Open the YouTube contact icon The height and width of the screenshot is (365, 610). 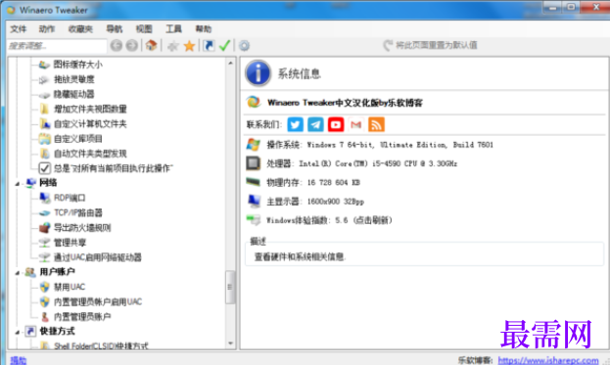point(336,125)
